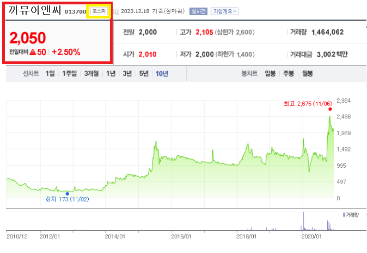The image size is (367, 253).
Task: Click the blue 최저 low marker dot
Action: tap(68, 194)
